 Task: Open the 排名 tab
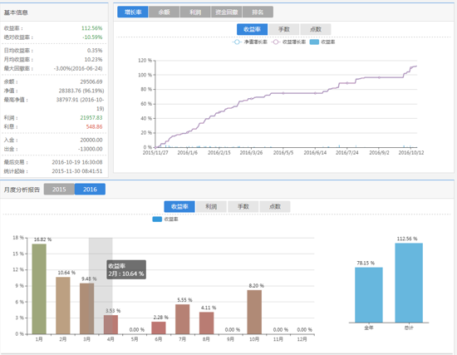point(258,12)
